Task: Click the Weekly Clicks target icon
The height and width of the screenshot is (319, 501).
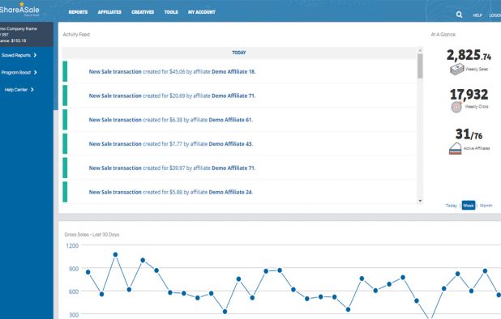Action: pyautogui.click(x=456, y=107)
